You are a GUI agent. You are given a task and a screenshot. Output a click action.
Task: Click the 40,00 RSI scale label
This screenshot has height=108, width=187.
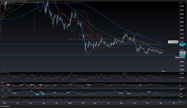click(x=182, y=78)
